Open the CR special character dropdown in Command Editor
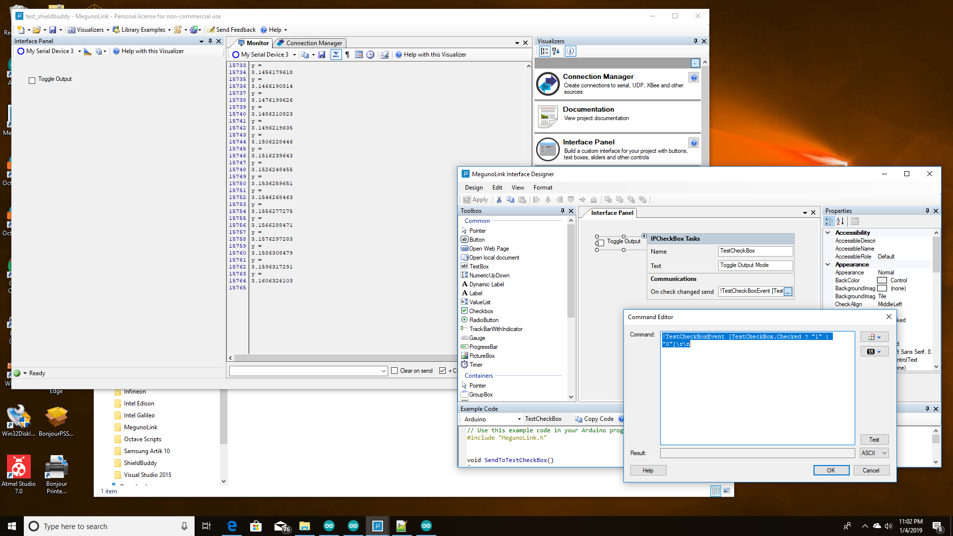 tap(874, 351)
